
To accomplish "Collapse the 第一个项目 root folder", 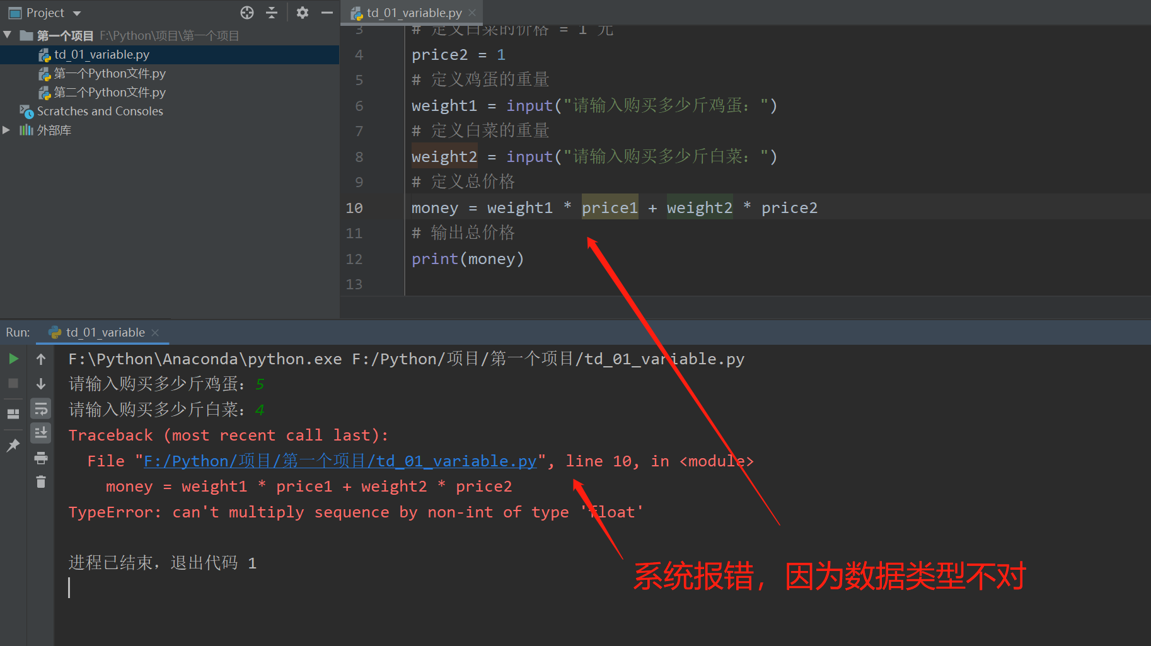I will [8, 35].
